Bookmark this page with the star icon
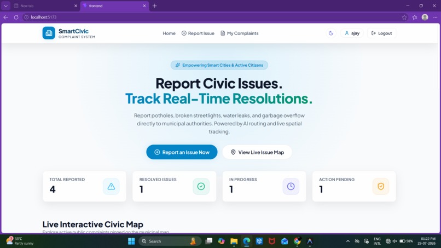This screenshot has height=248, width=441. coord(404,17)
